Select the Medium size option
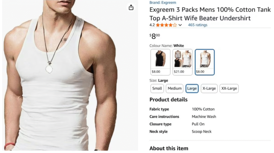 point(175,88)
